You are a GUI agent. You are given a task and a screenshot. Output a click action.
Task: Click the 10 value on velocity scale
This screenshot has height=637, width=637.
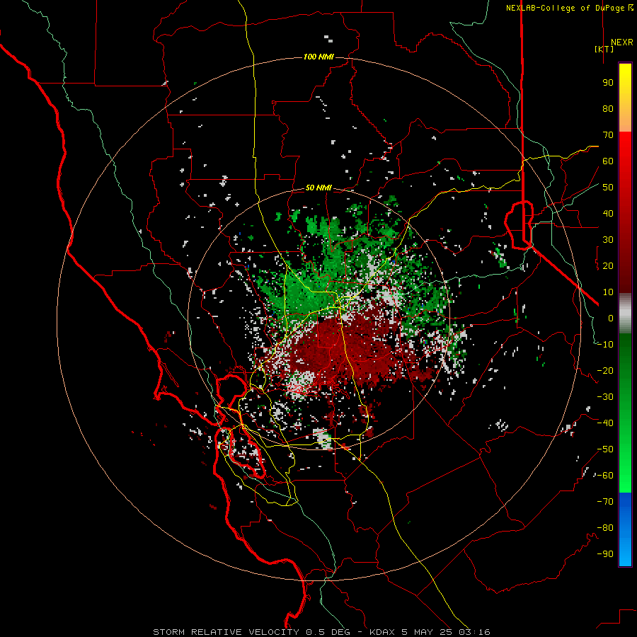pyautogui.click(x=608, y=292)
